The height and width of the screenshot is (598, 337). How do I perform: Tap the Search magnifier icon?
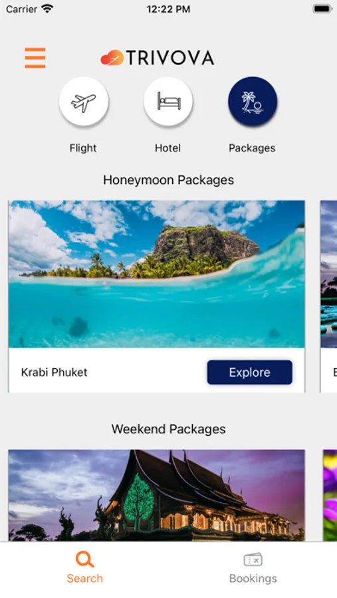[84, 559]
